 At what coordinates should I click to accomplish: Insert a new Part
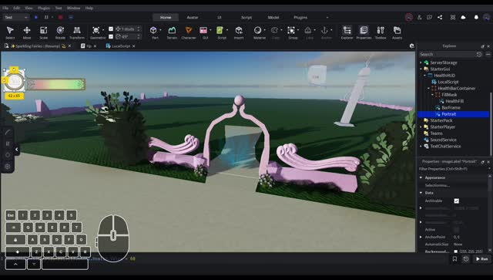tap(153, 30)
